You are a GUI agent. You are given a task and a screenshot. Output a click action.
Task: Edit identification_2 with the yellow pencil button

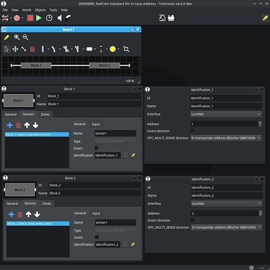pyautogui.click(x=133, y=245)
